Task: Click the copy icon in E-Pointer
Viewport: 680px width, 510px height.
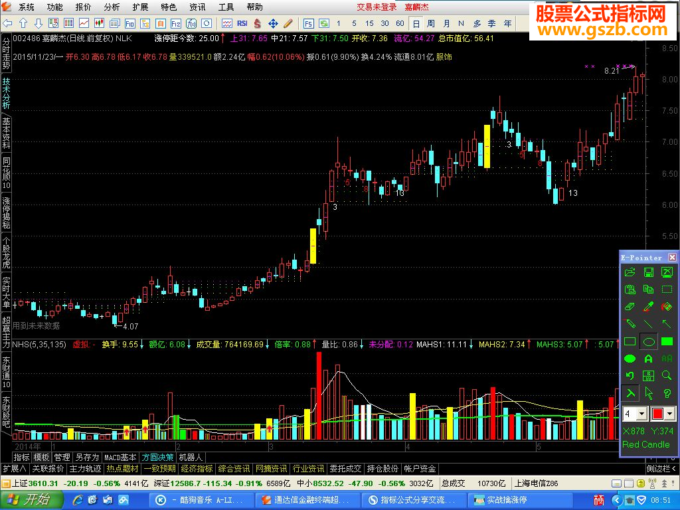Action: coord(648,290)
